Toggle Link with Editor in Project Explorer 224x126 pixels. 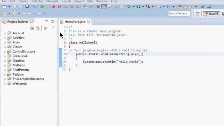(x=38, y=28)
